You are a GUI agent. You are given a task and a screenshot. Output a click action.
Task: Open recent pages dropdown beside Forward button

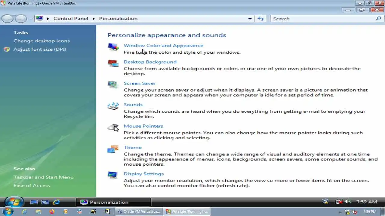[x=30, y=19]
